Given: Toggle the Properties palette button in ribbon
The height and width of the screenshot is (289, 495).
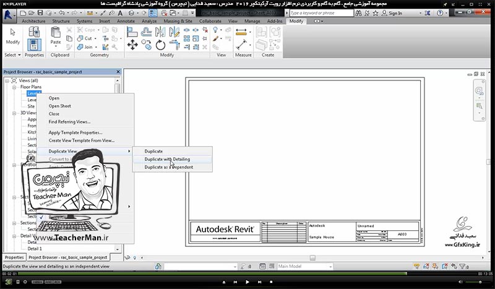Looking at the screenshot, I should click(34, 45).
